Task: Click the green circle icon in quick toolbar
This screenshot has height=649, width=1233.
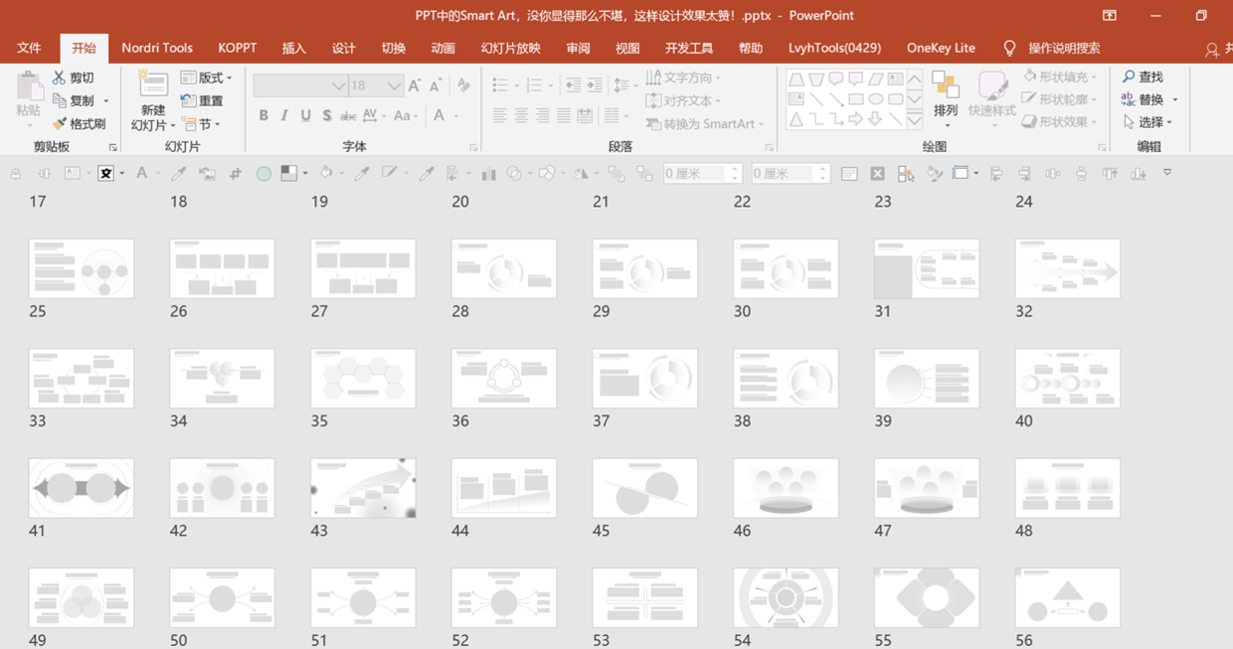Action: click(x=264, y=174)
